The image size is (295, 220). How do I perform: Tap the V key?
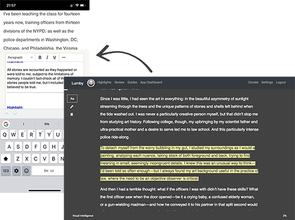point(45,159)
